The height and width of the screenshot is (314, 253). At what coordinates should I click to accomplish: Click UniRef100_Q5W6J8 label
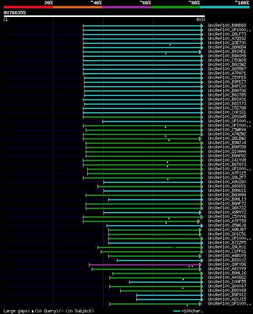pos(227,225)
